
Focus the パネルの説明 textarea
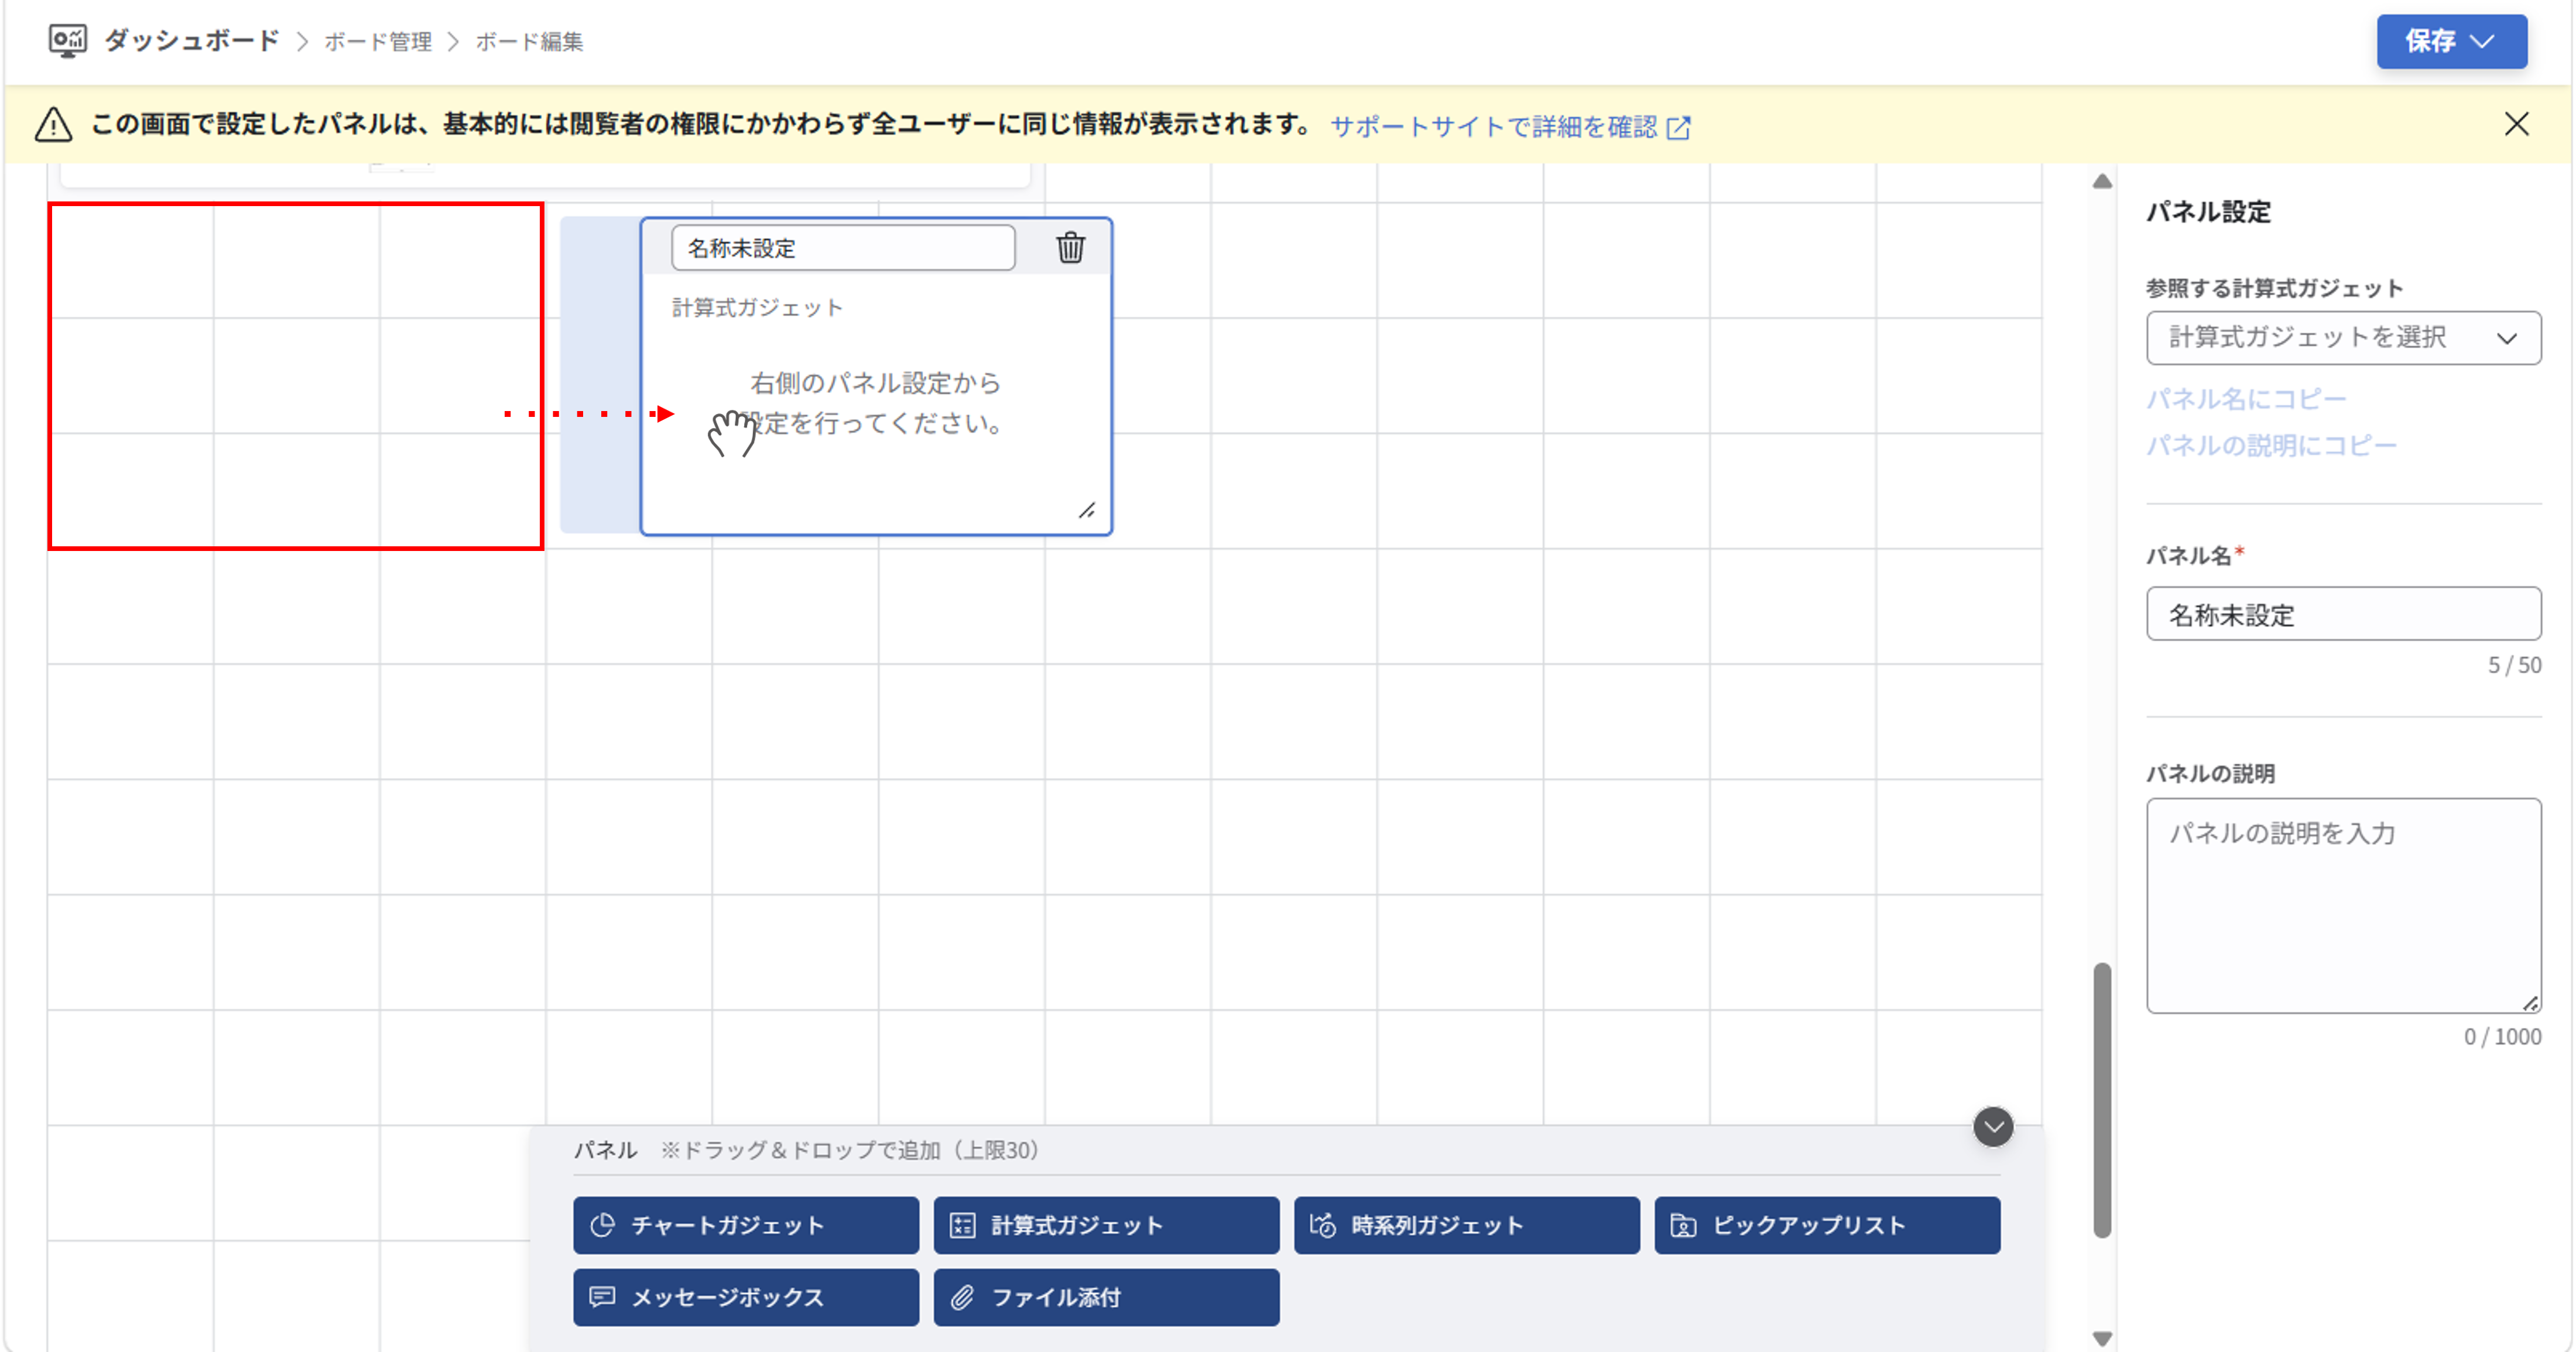(x=2343, y=905)
